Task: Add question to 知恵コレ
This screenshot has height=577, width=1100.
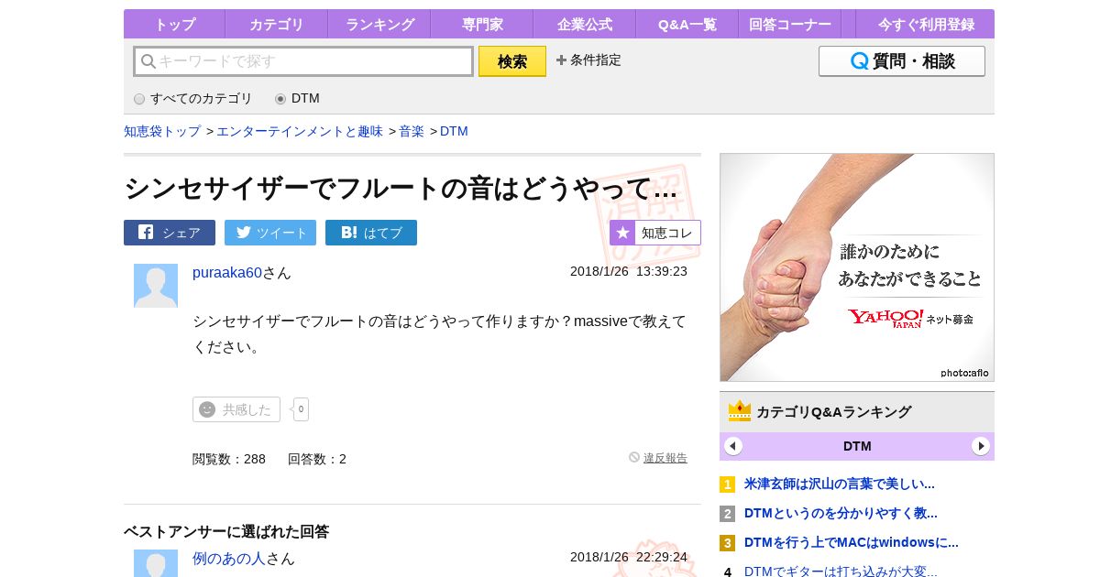Action: coord(655,233)
